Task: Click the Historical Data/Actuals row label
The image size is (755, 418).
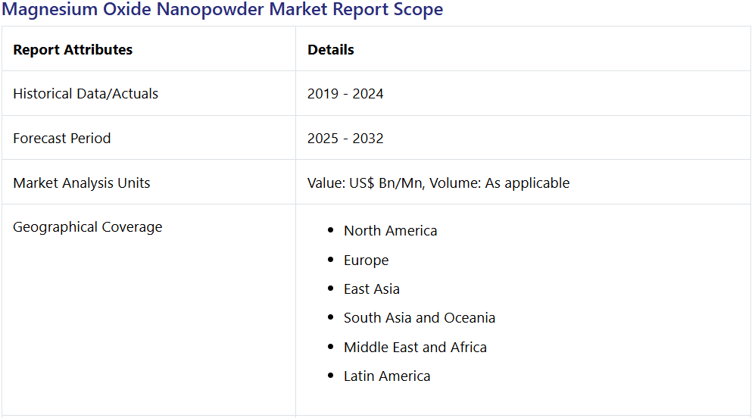Action: pos(86,93)
